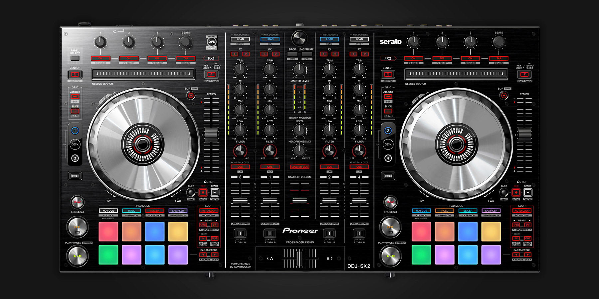
Task: Load track with channel 1 LOAD button
Action: pyautogui.click(x=270, y=39)
